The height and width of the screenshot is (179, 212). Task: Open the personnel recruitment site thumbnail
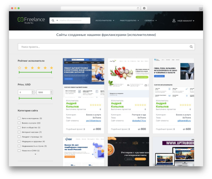tap(84, 151)
